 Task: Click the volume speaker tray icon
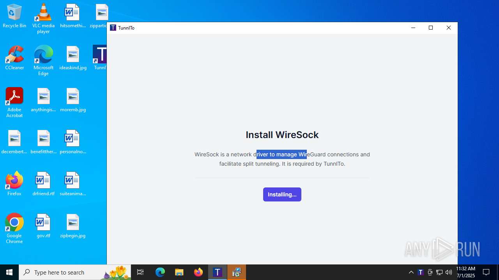coord(449,272)
